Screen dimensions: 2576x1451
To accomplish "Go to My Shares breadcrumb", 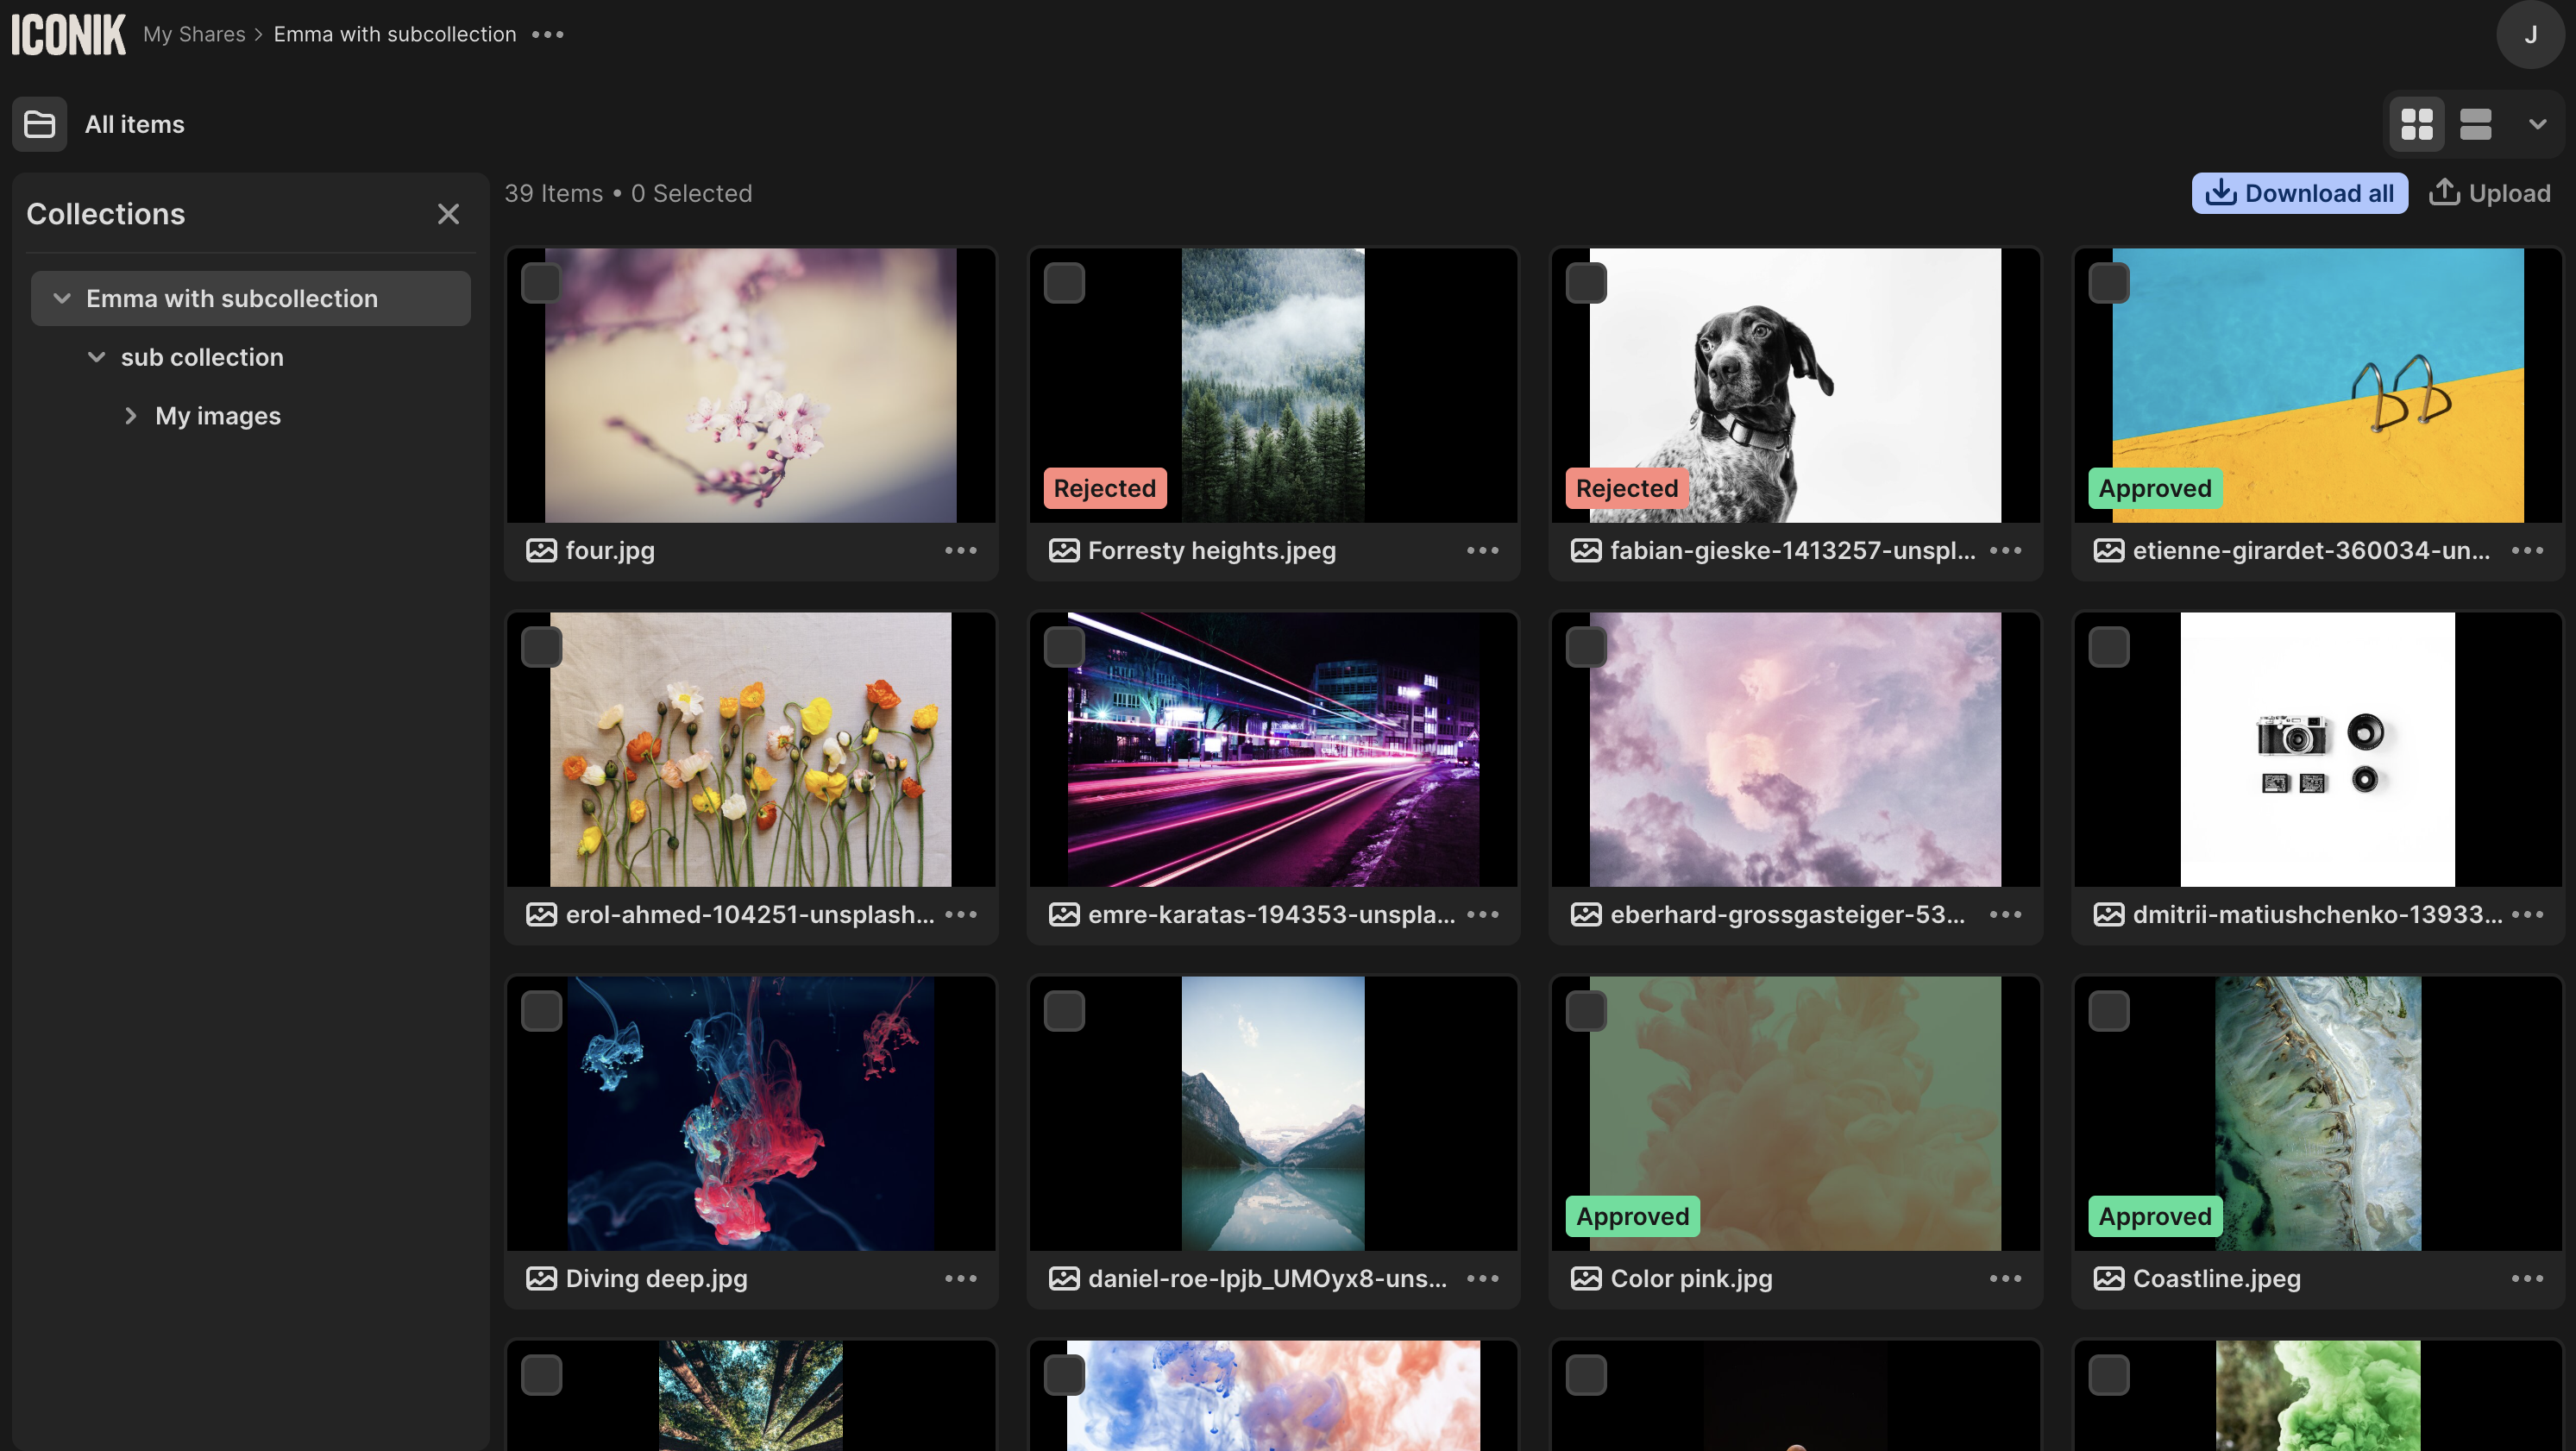I will 194,34.
